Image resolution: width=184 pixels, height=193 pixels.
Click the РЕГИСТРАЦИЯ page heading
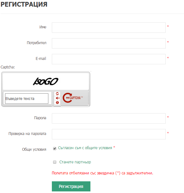(x=24, y=4)
